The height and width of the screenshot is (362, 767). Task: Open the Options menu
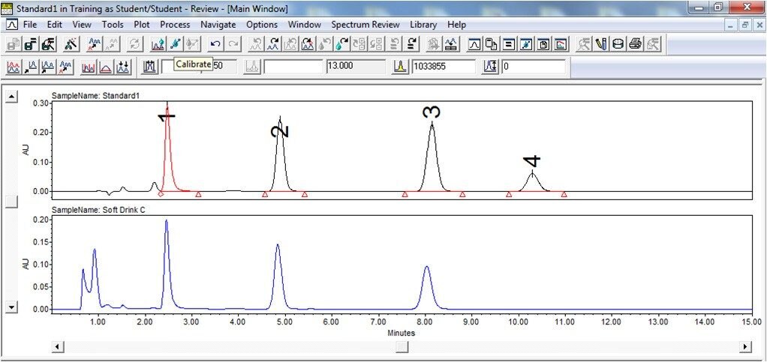coord(262,25)
